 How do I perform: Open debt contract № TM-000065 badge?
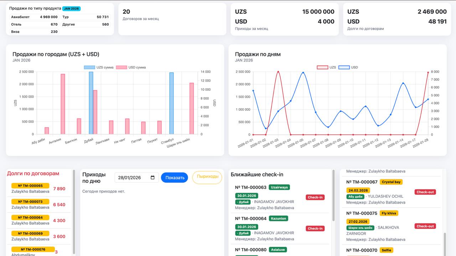(30, 186)
